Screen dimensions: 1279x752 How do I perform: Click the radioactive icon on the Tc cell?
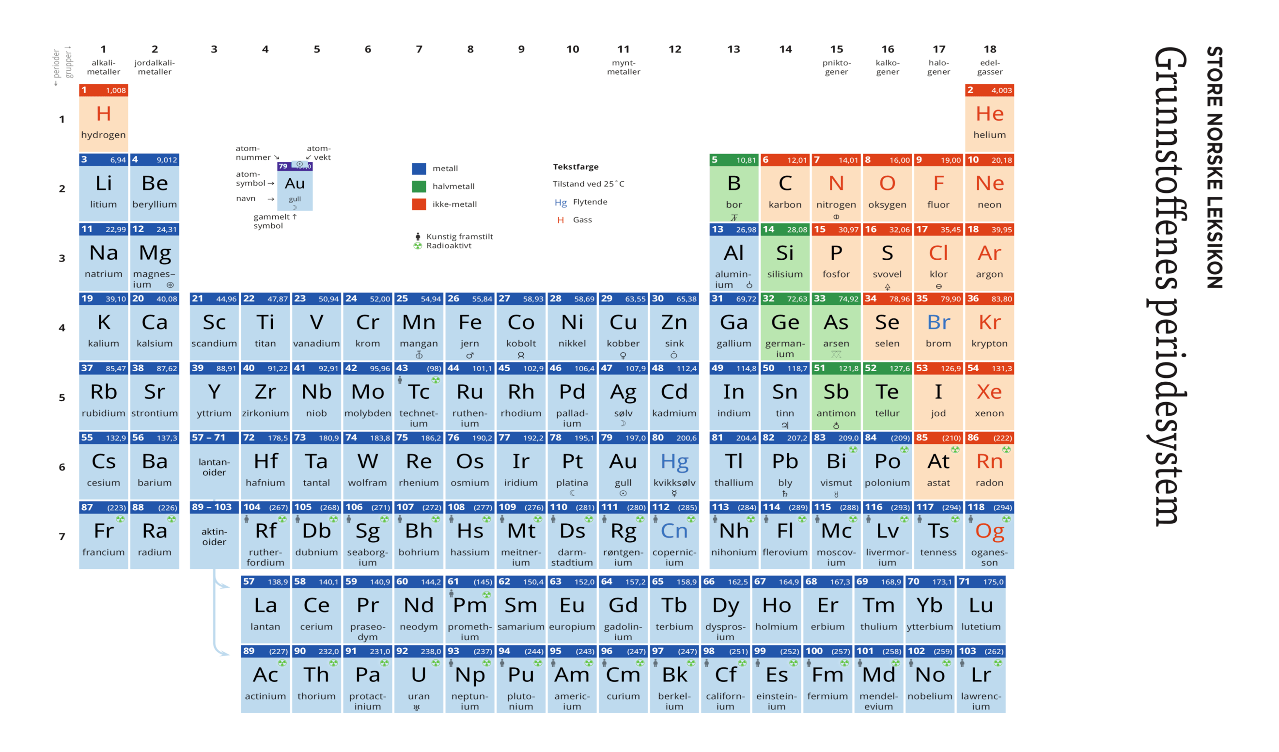(436, 380)
